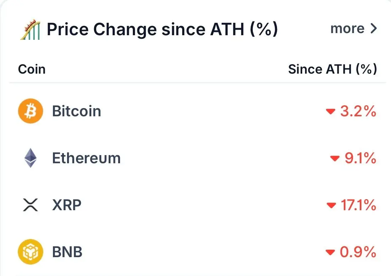The width and height of the screenshot is (391, 276).
Task: Open the Ethereum coin name link
Action: point(86,158)
